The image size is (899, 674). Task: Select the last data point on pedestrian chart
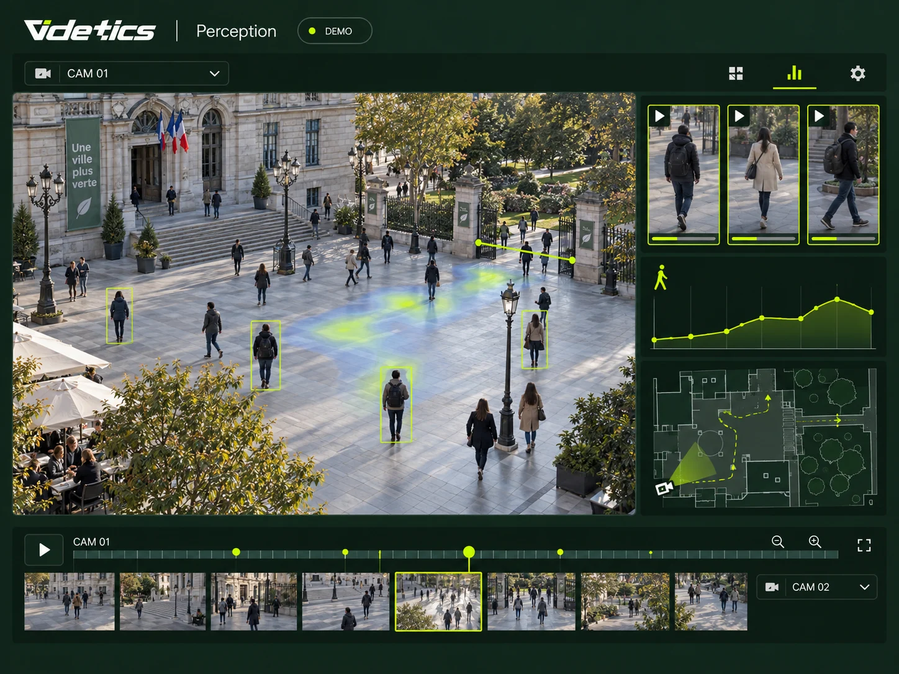click(x=871, y=312)
